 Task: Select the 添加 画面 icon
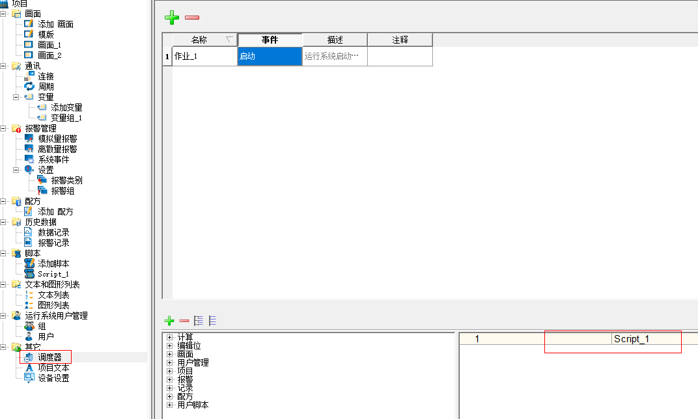pyautogui.click(x=29, y=23)
